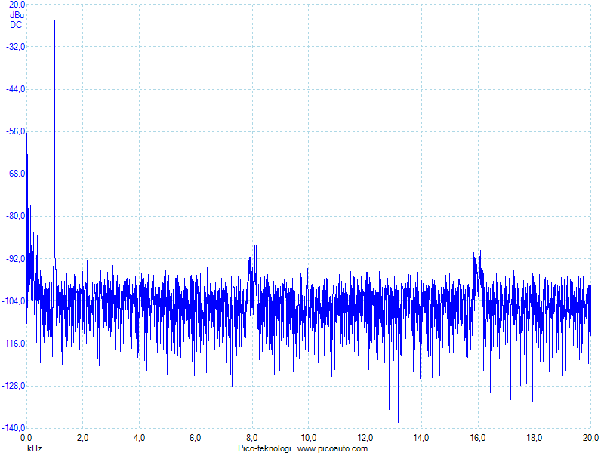Click the -44,0 axis label
Screen dimensions: 604x453
pyautogui.click(x=15, y=89)
